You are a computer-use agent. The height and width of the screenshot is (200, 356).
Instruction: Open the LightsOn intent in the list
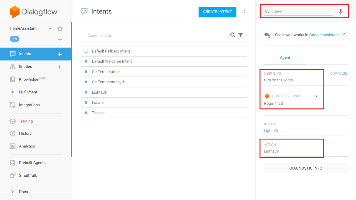coord(164,92)
